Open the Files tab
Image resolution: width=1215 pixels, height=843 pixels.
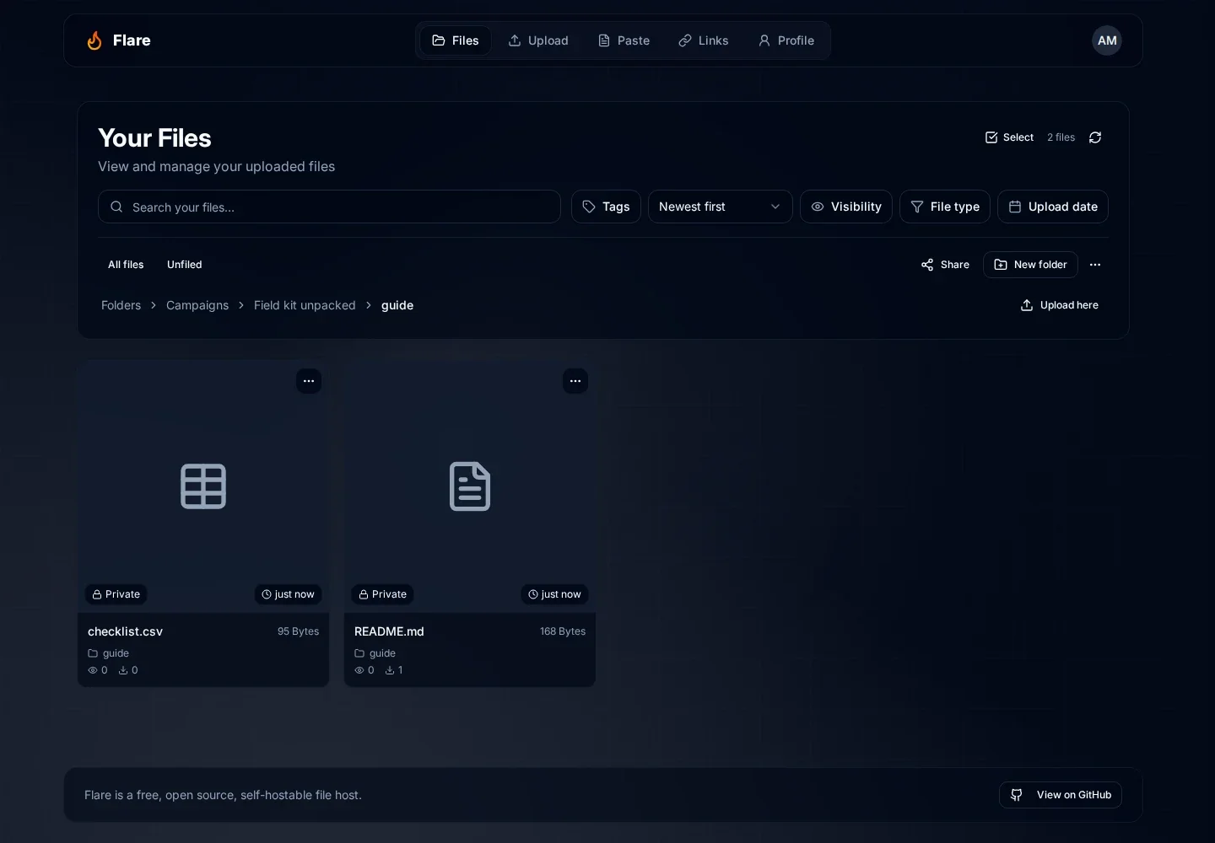pyautogui.click(x=456, y=40)
